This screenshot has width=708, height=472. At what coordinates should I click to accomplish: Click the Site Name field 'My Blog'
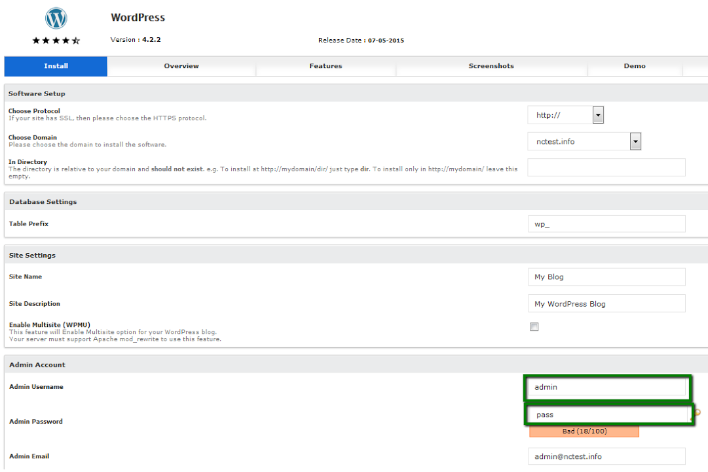coord(606,277)
